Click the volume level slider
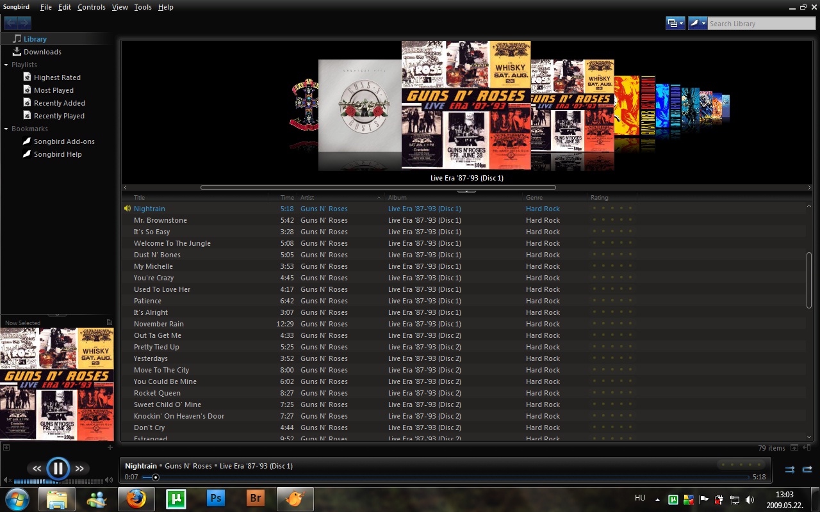 pos(58,481)
